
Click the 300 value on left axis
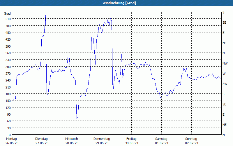[x=8, y=67]
